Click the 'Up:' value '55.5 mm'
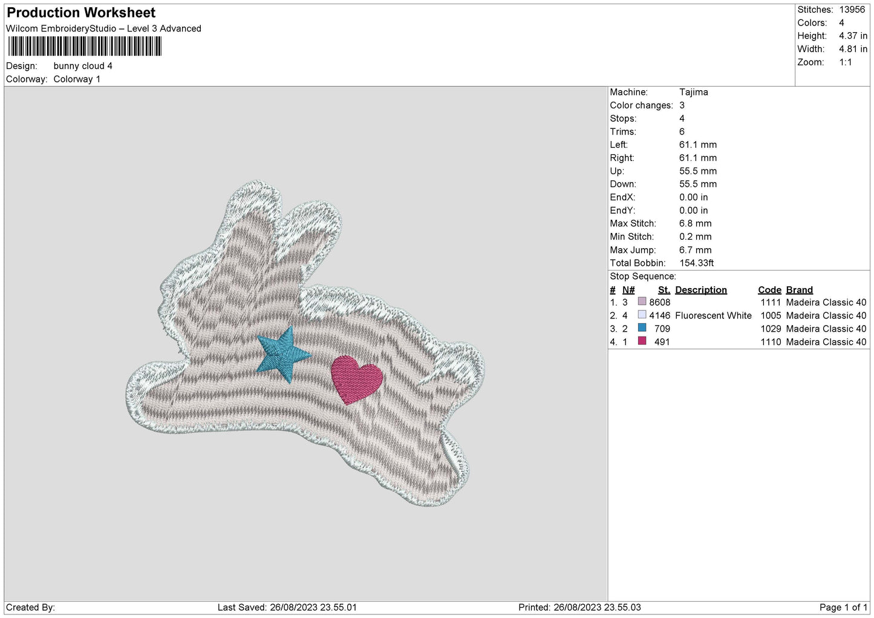Screen dimensions: 874x618 click(x=697, y=171)
